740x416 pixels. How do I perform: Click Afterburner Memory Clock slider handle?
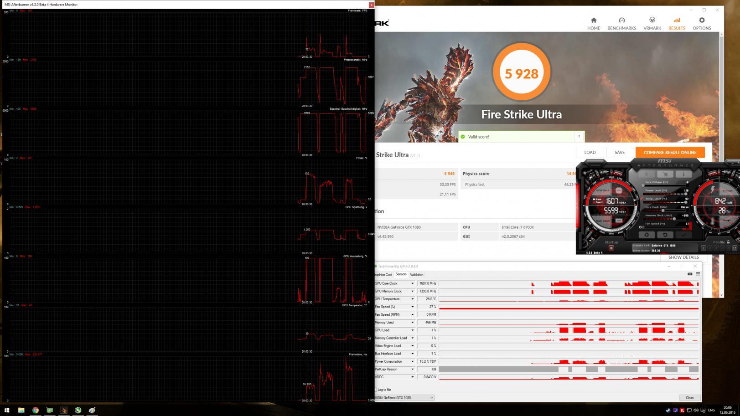[674, 219]
